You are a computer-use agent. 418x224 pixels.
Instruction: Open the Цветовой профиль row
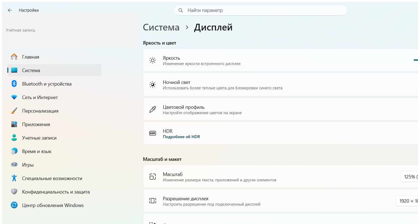(280, 109)
